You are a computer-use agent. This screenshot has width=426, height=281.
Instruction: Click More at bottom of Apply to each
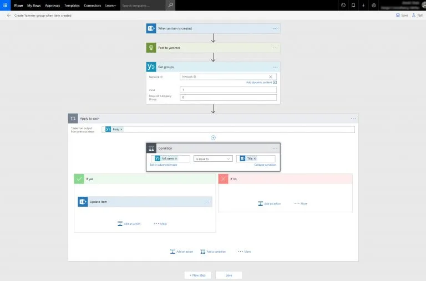point(244,252)
